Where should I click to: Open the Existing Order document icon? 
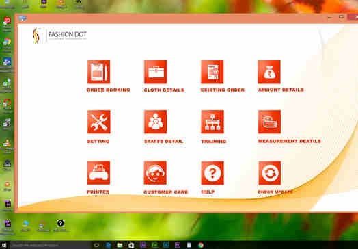pyautogui.click(x=212, y=72)
